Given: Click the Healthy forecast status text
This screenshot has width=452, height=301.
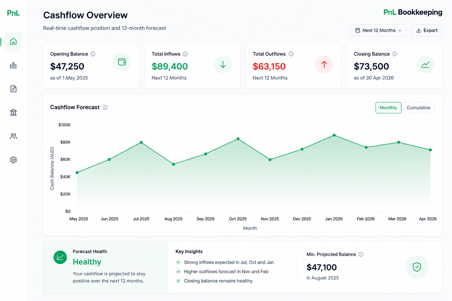Looking at the screenshot, I should [x=87, y=262].
